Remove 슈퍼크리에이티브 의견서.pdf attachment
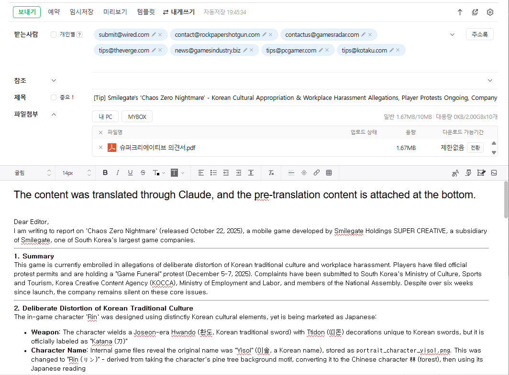The image size is (509, 375). click(100, 148)
